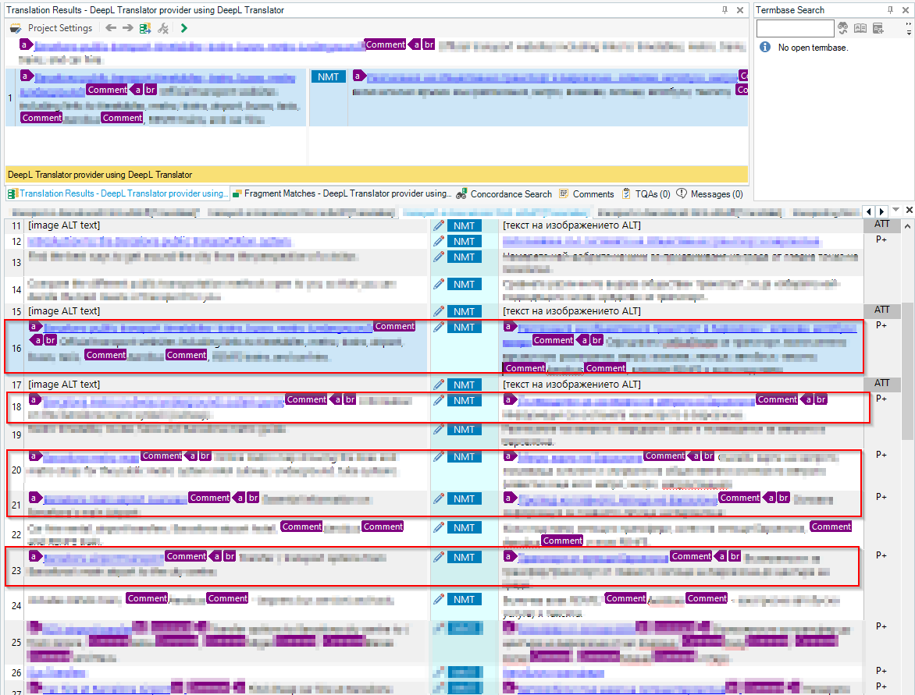
Task: Click the Comment tag in row 18 source
Action: (x=306, y=399)
